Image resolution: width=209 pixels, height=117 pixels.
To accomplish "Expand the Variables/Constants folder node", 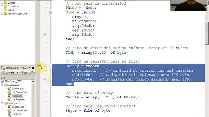I will (2, 14).
